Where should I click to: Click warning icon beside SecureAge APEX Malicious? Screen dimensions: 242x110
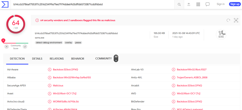click(x=50, y=86)
